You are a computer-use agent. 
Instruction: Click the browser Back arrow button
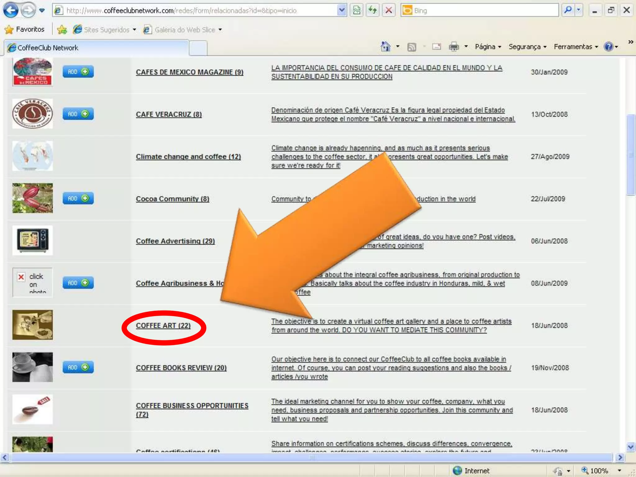[x=11, y=11]
